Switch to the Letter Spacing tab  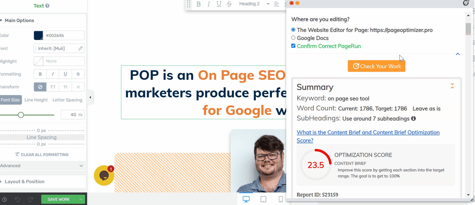(x=67, y=100)
